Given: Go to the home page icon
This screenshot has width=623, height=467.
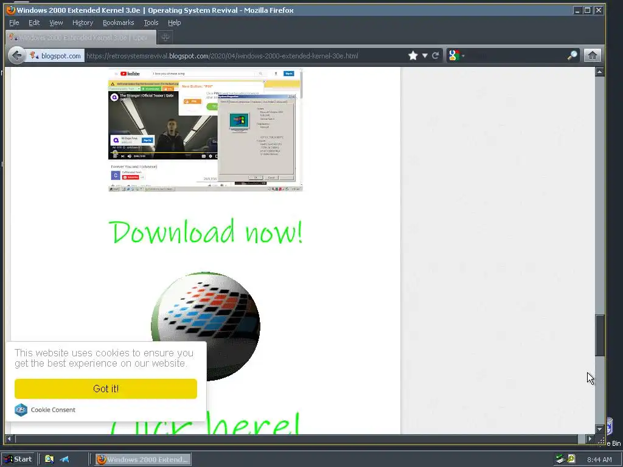Looking at the screenshot, I should 592,55.
